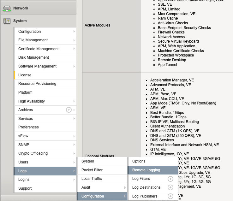Open the System section header
Image resolution: width=233 pixels, height=201 pixels.
tap(38, 21)
